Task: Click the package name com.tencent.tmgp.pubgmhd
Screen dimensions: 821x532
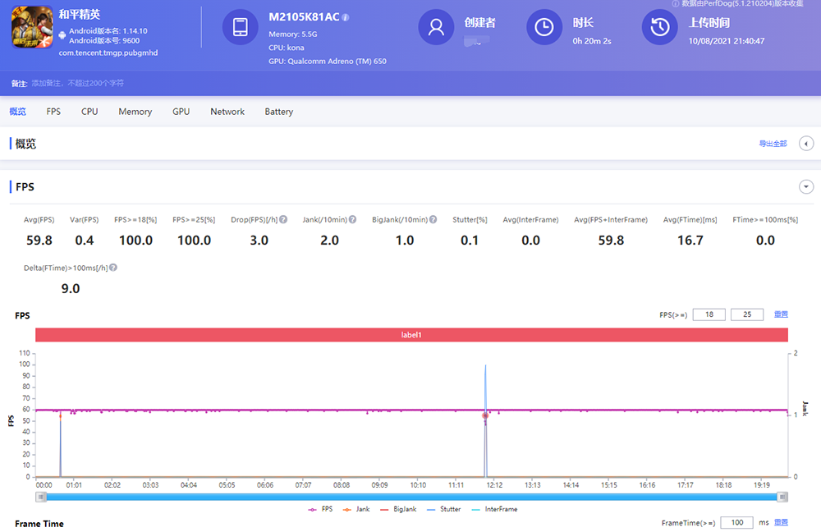Action: click(x=108, y=53)
